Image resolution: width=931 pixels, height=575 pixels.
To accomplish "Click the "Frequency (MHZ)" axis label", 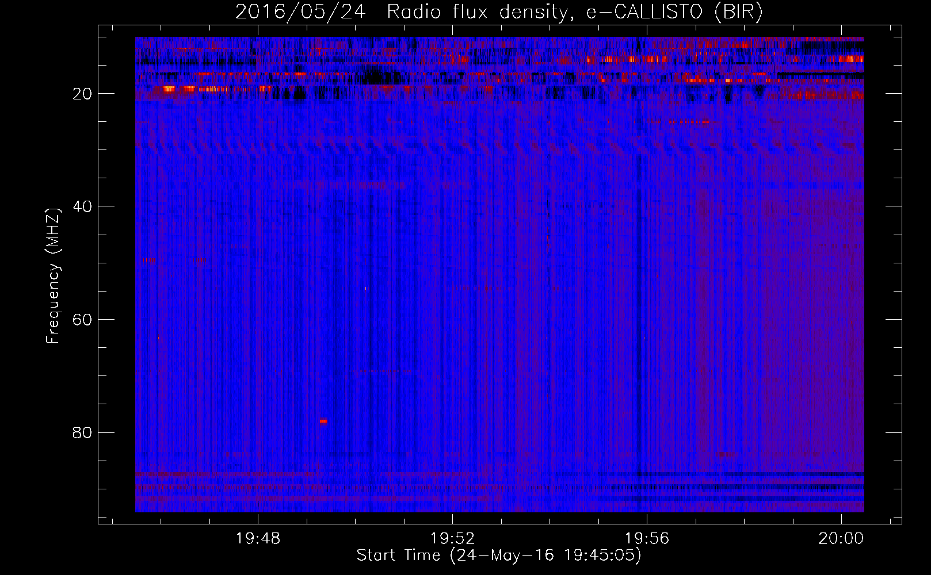I will pos(53,276).
